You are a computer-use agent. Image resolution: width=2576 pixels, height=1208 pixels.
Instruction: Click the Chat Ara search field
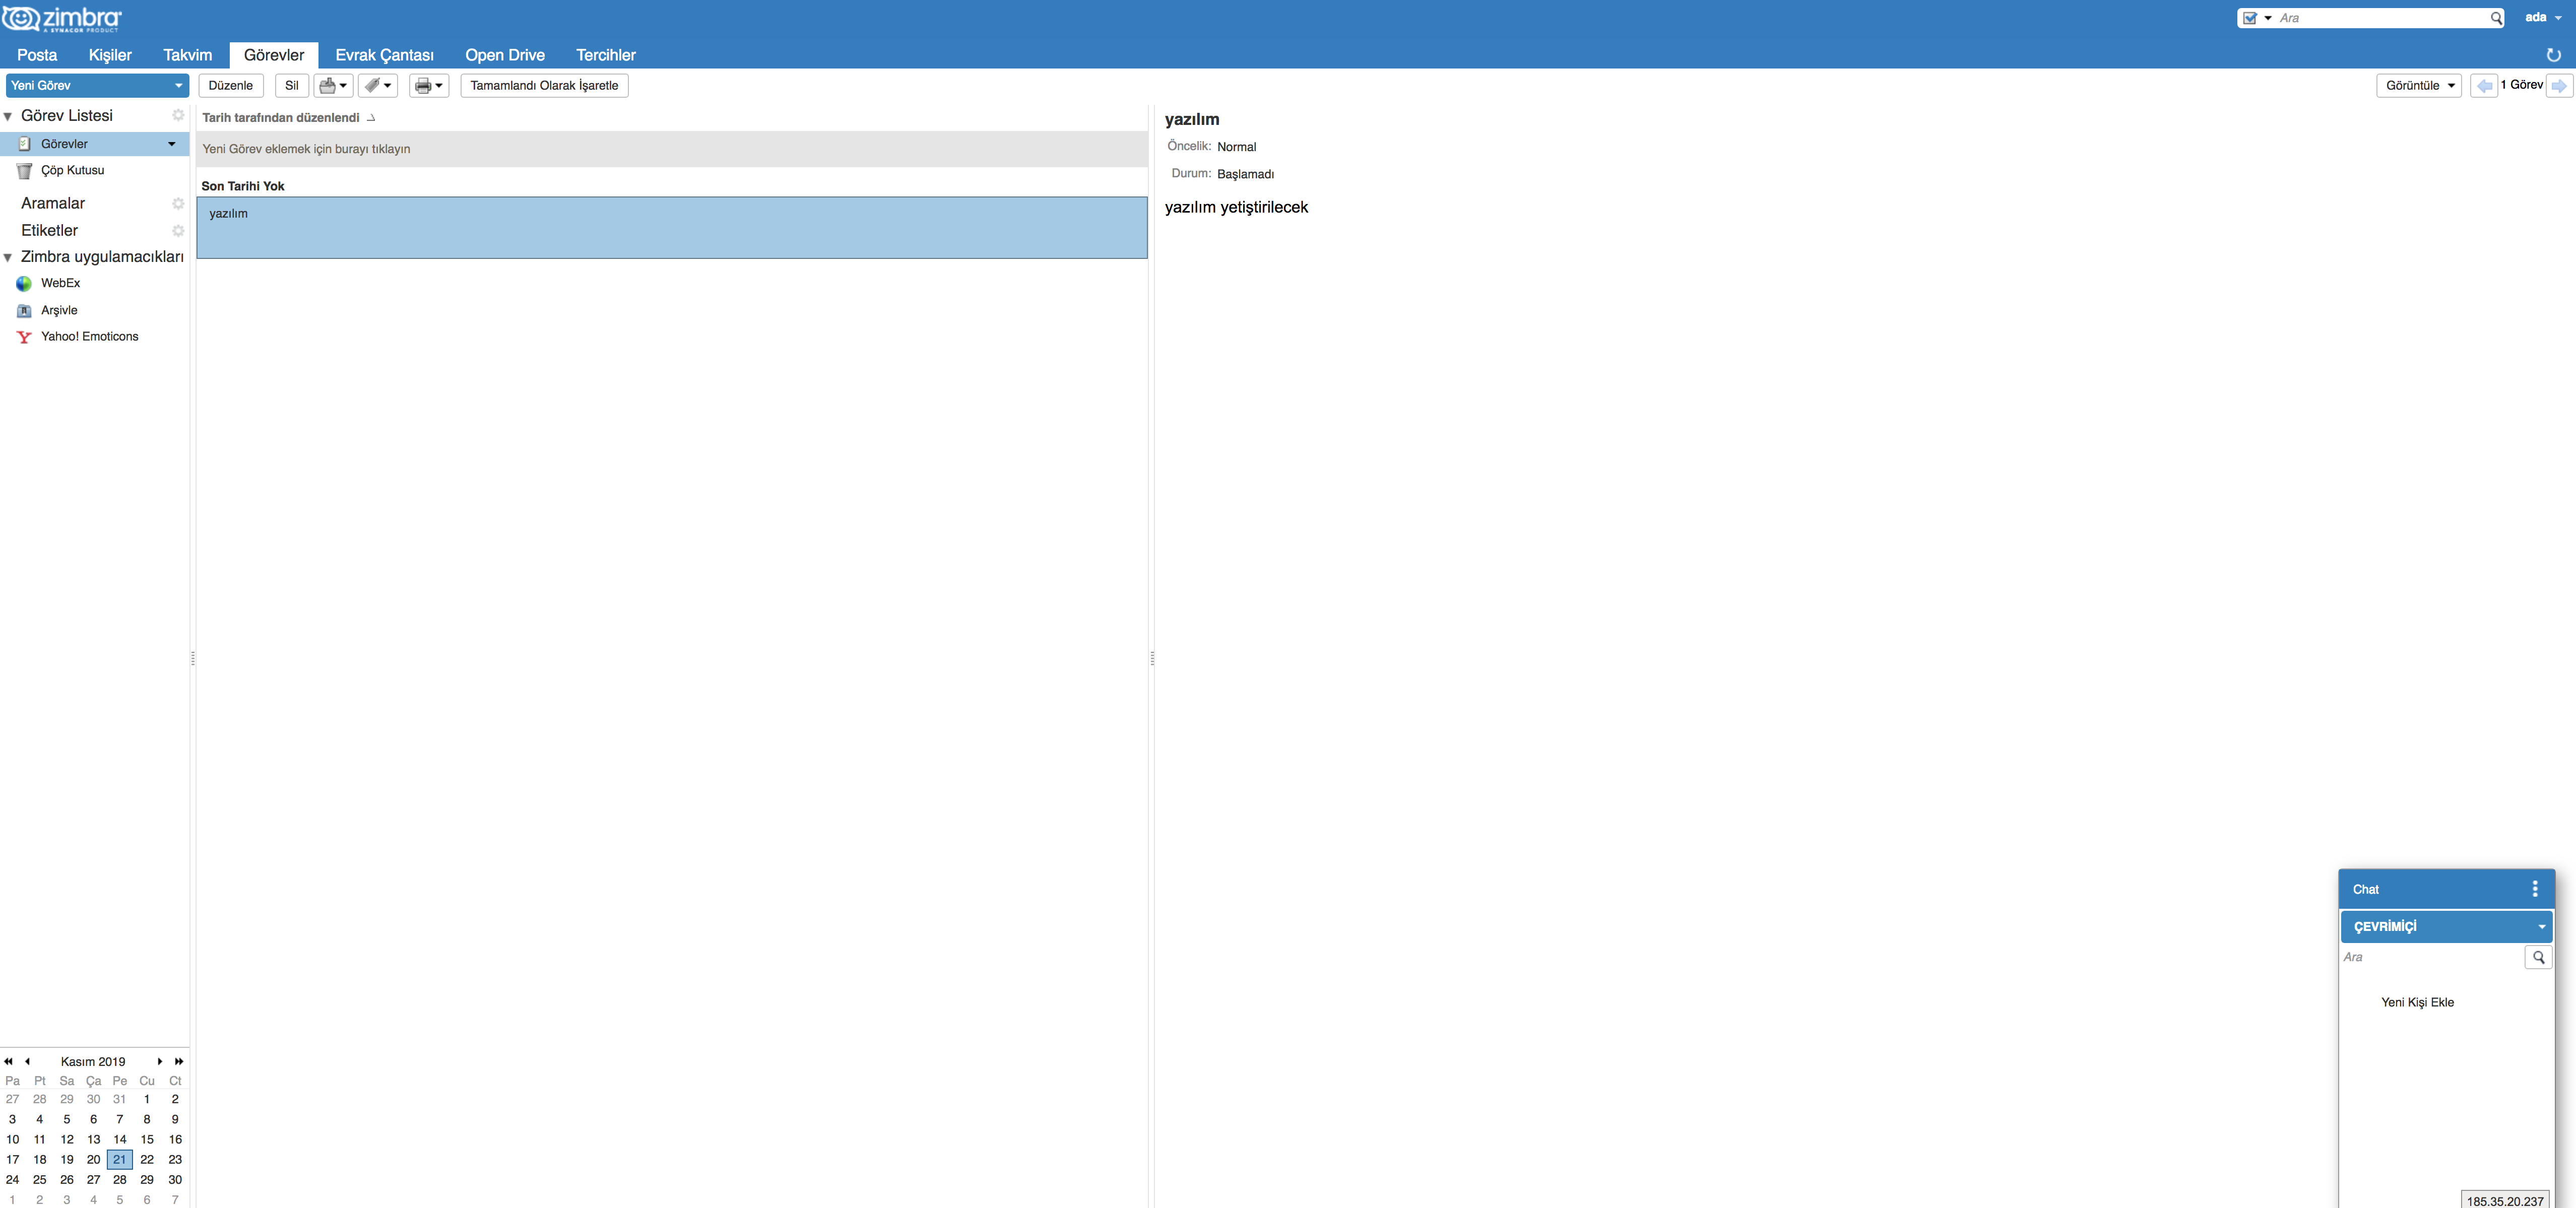click(2432, 957)
